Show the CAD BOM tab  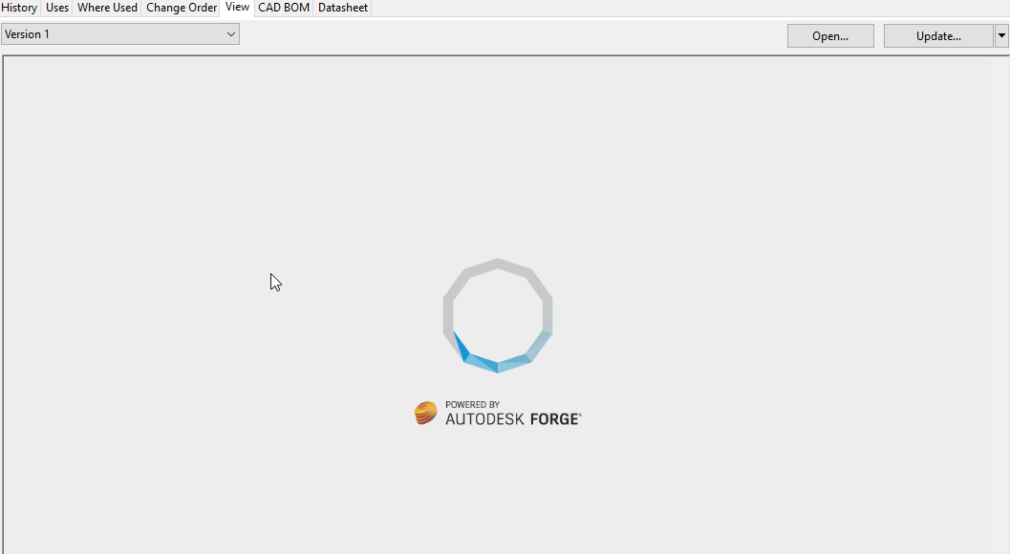[x=284, y=8]
